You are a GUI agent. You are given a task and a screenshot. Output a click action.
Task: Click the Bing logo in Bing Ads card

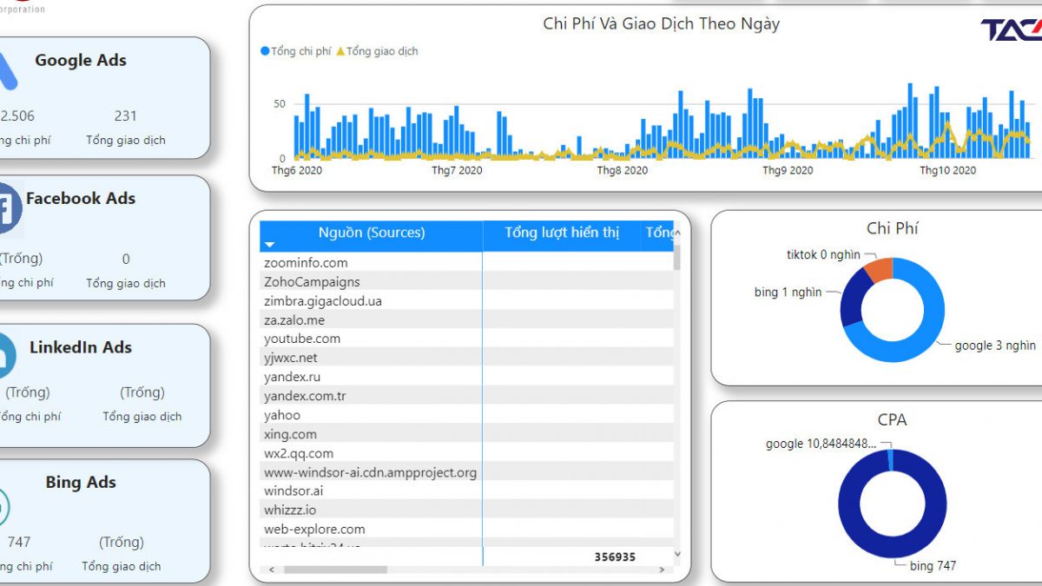(3, 507)
